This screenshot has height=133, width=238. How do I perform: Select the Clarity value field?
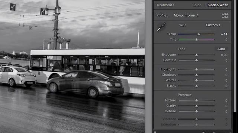tap(226, 106)
